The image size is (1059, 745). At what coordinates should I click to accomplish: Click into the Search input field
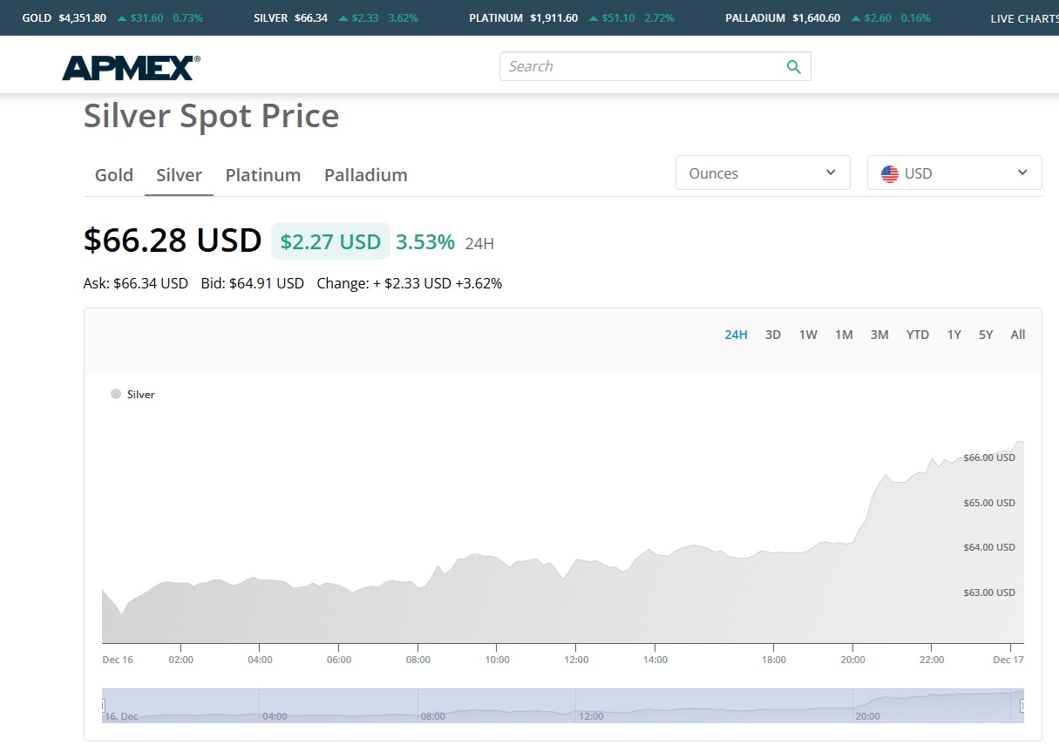[x=641, y=67]
